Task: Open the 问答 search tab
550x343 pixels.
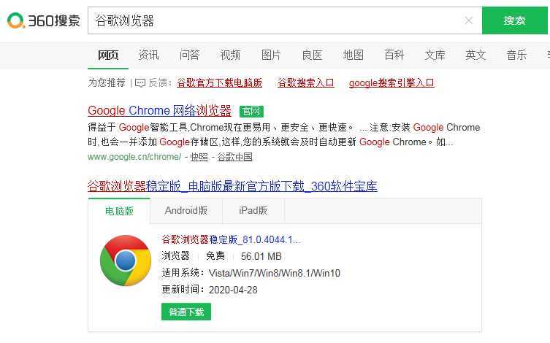Action: [190, 55]
